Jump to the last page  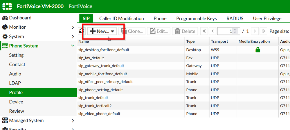263,31
